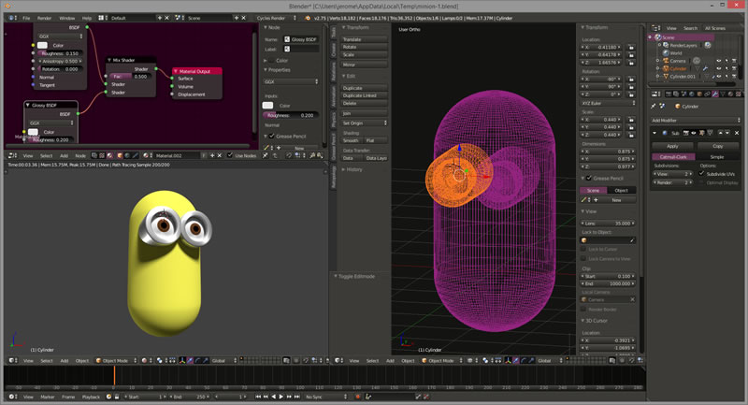This screenshot has height=405, width=748.
Task: Open the Add Modifier dropdown
Action: (x=696, y=121)
